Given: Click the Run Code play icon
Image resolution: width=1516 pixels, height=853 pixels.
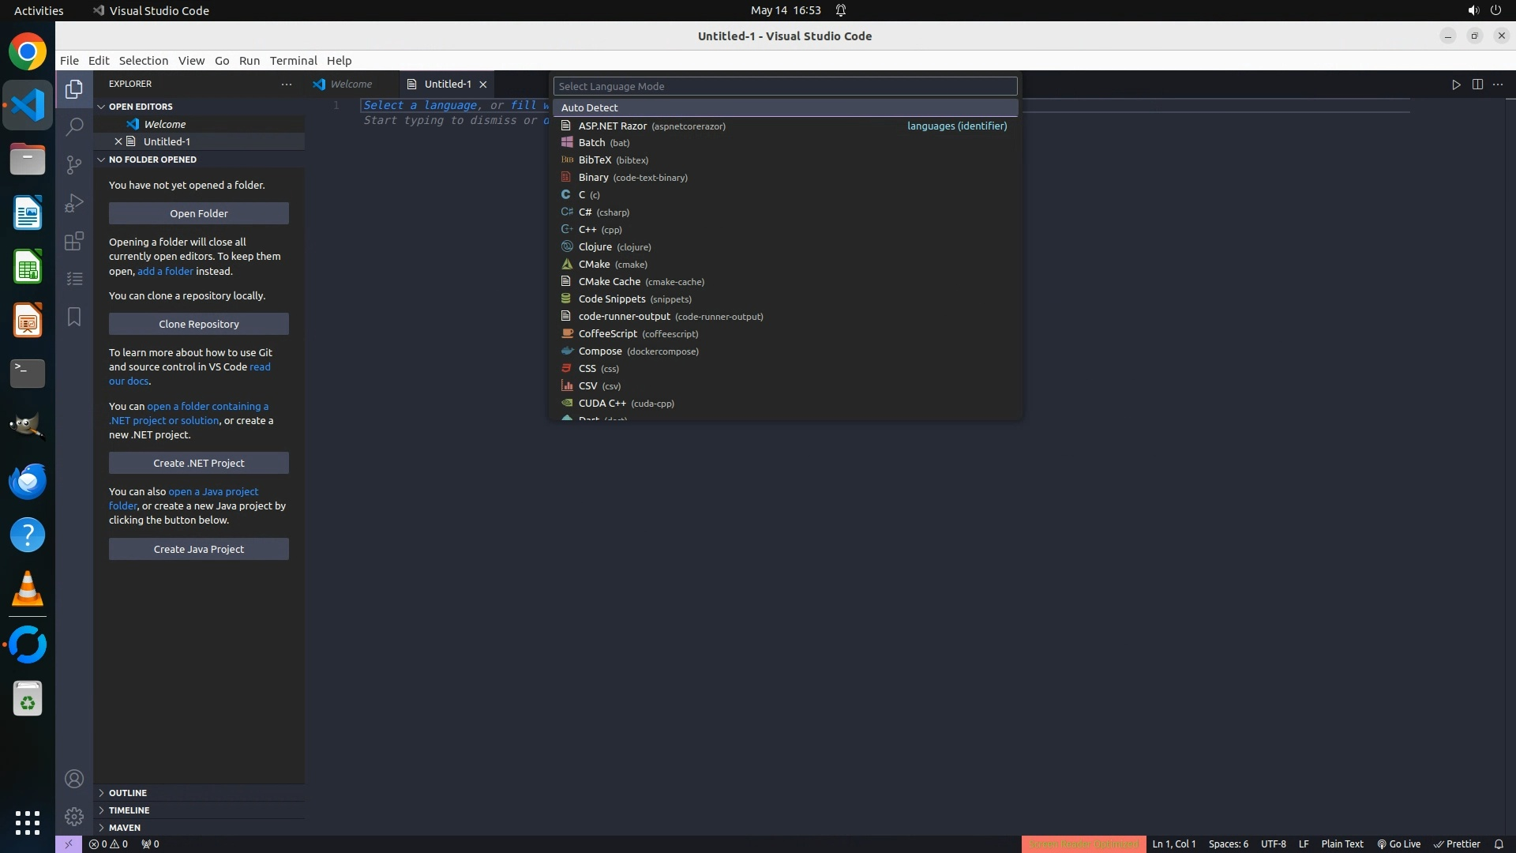Looking at the screenshot, I should pos(1456,85).
